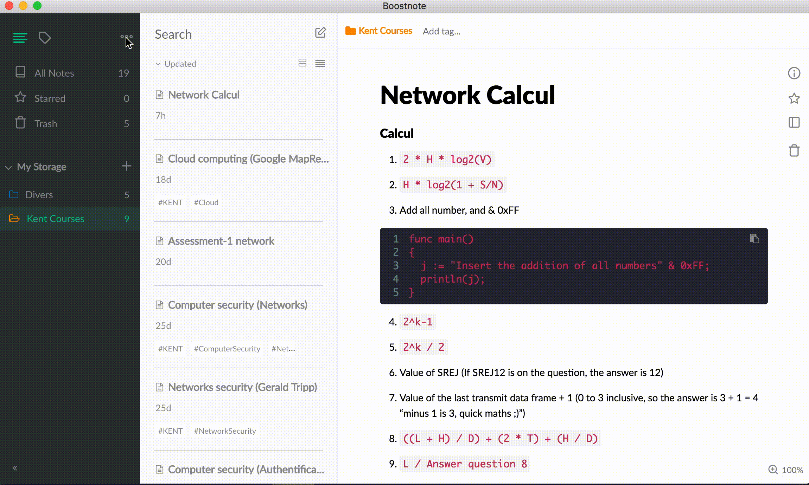This screenshot has width=809, height=485.
Task: Open the tag list view icon
Action: click(x=45, y=38)
